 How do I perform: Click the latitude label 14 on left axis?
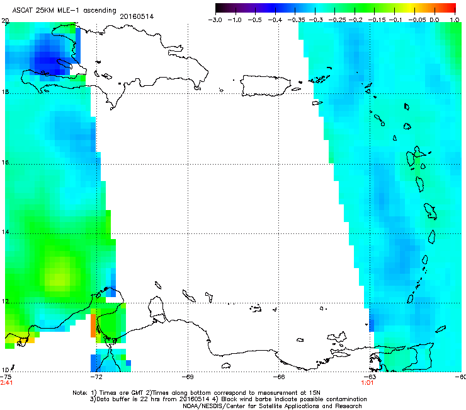(5, 232)
